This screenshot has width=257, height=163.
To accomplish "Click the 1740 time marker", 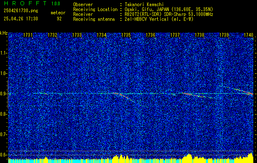I will [248, 35].
